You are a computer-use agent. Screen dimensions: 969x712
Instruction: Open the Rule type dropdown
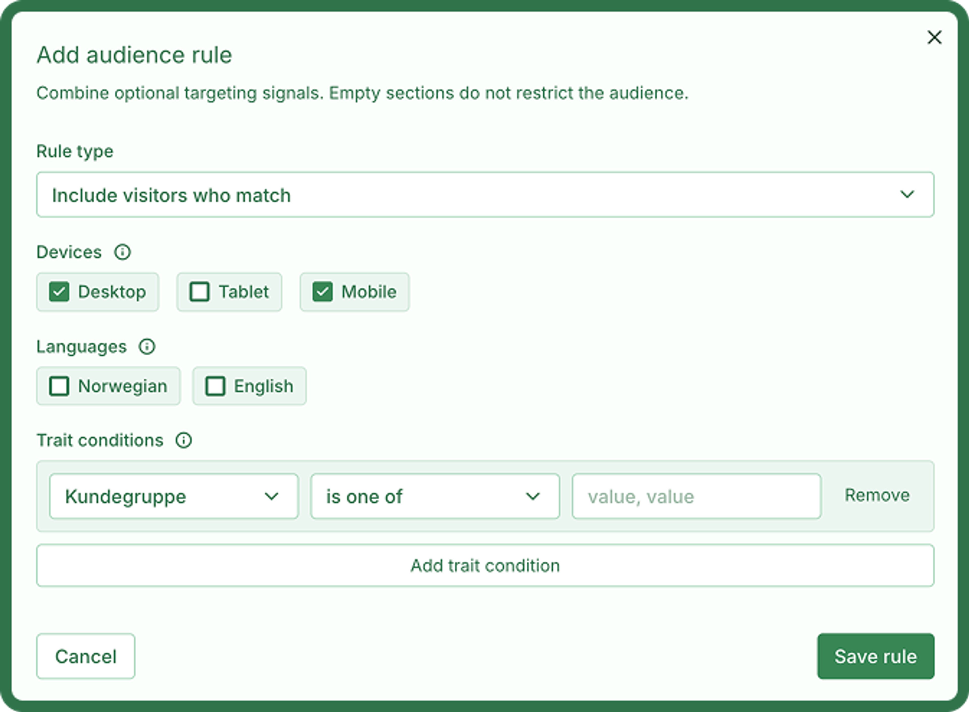click(x=485, y=195)
